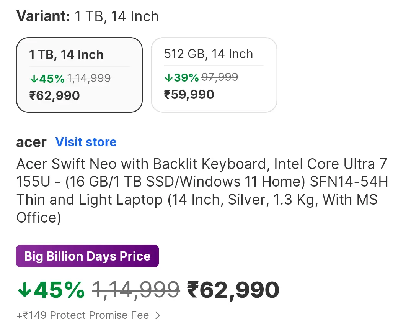Click the green arrow in 512 GB card
The height and width of the screenshot is (333, 411).
pyautogui.click(x=168, y=78)
